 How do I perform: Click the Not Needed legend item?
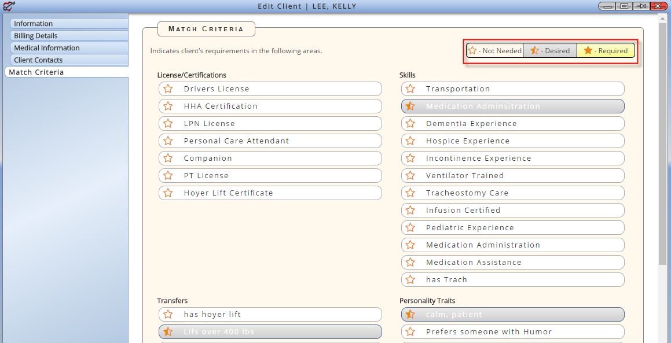pos(494,50)
